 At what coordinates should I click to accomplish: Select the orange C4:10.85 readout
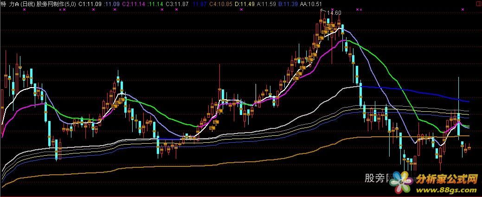click(221, 4)
